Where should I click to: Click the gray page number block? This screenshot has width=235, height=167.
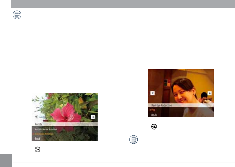click(6, 160)
